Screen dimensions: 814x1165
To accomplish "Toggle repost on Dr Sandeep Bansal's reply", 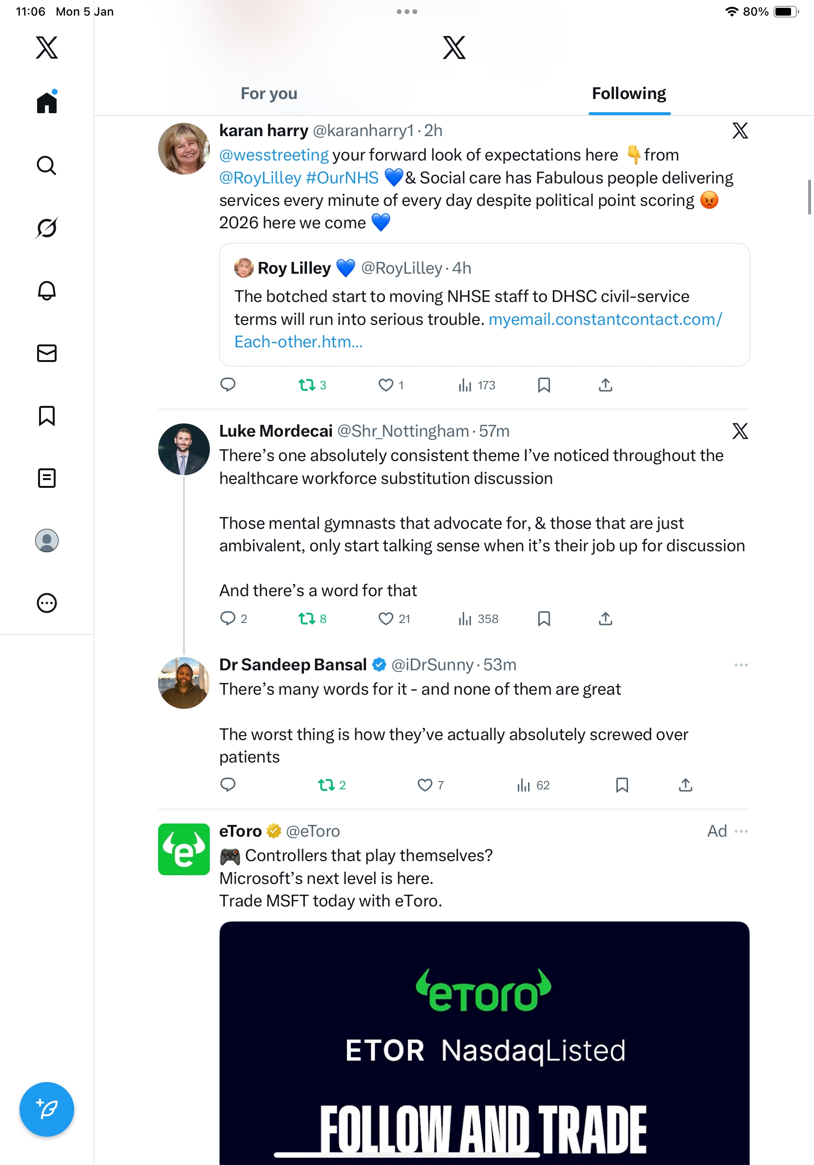I will click(x=326, y=785).
